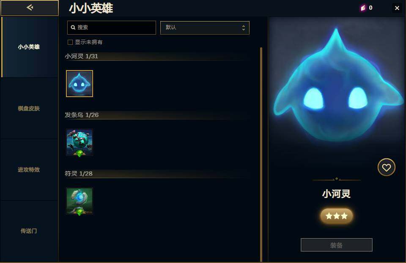Go back using the top-left arrow
This screenshot has height=263, width=406.
(30, 8)
